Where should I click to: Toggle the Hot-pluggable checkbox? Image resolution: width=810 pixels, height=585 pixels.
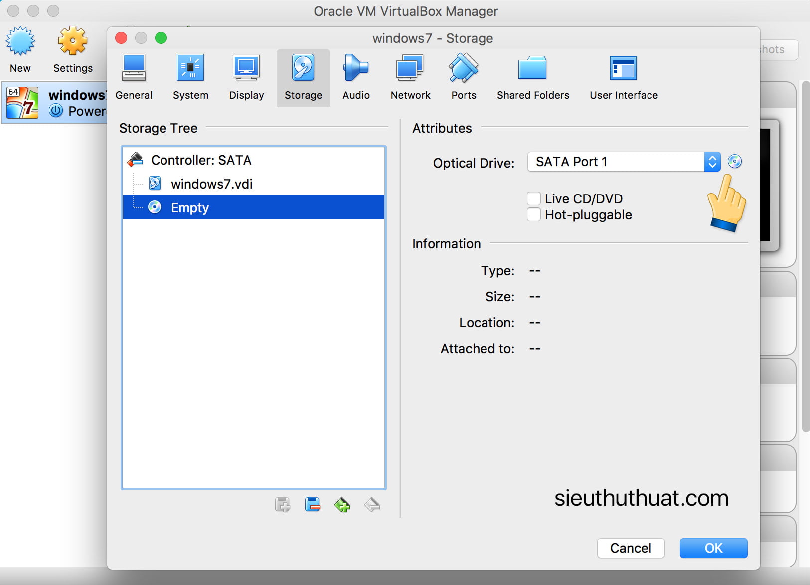pos(534,215)
